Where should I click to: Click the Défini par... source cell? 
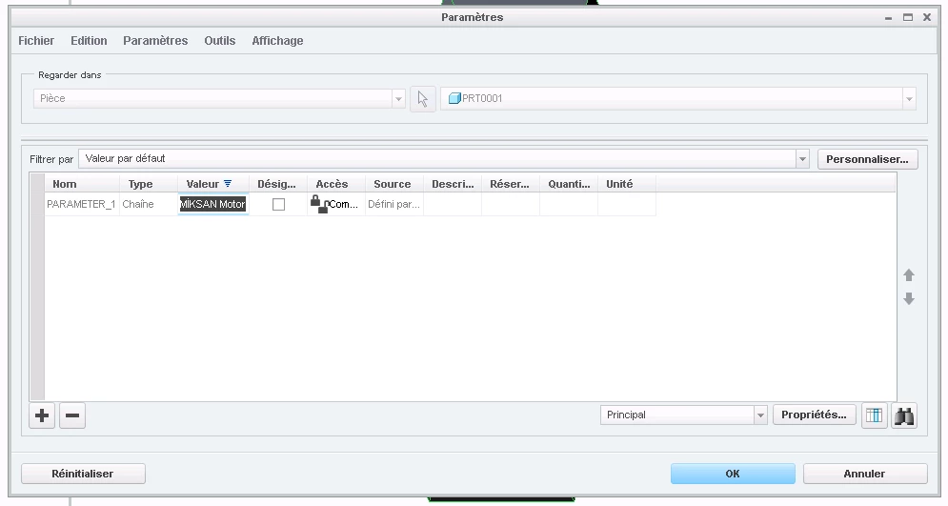click(394, 204)
